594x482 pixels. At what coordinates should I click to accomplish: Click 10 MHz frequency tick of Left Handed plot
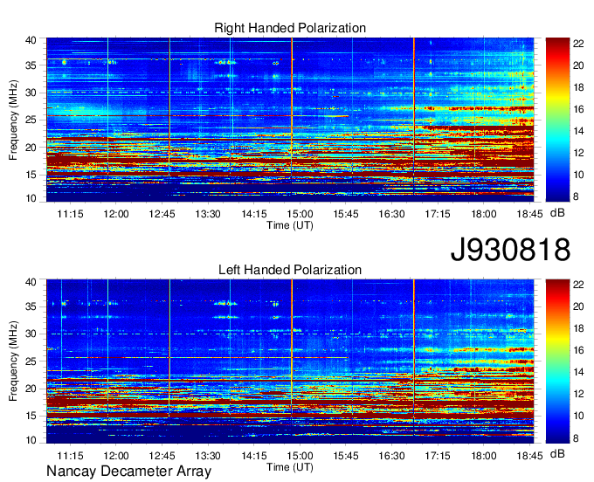(31, 440)
